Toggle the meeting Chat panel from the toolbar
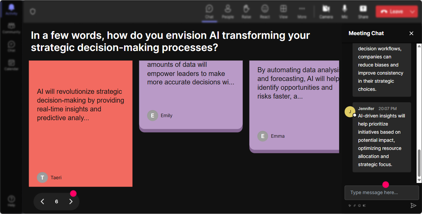422x214 pixels. (209, 11)
